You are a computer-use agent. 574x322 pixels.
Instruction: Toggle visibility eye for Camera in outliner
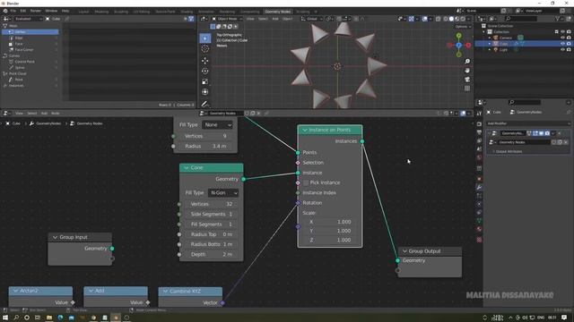[x=562, y=38]
